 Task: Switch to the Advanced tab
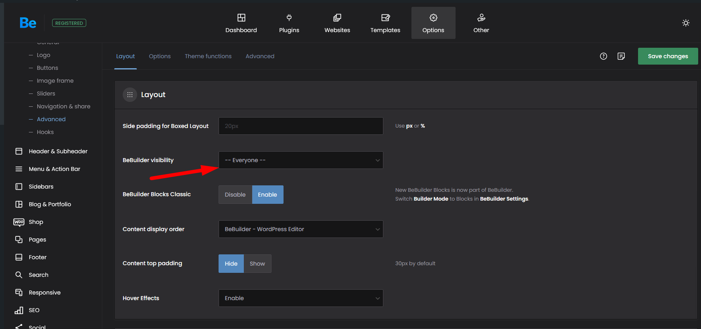[x=260, y=56]
